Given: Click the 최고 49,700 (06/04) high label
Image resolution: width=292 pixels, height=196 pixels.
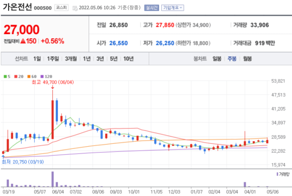Looking at the screenshot, I should click(x=53, y=82).
